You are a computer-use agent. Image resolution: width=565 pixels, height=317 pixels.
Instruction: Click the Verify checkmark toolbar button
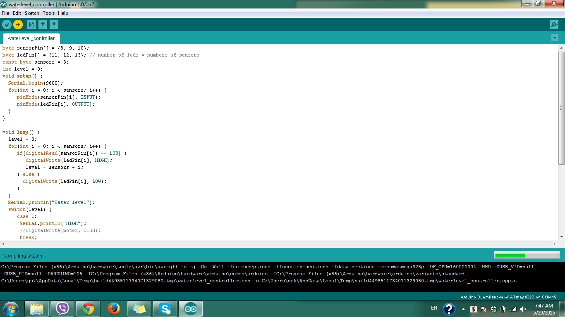(7, 25)
